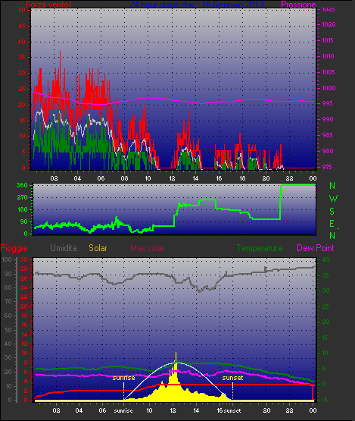The width and height of the screenshot is (355, 421).
Task: Click the 'Dew Point' legend label
Action: 316,248
